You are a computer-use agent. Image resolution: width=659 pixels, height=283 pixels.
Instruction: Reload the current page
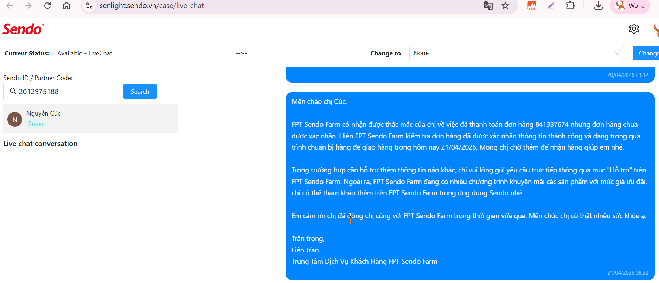coord(47,6)
